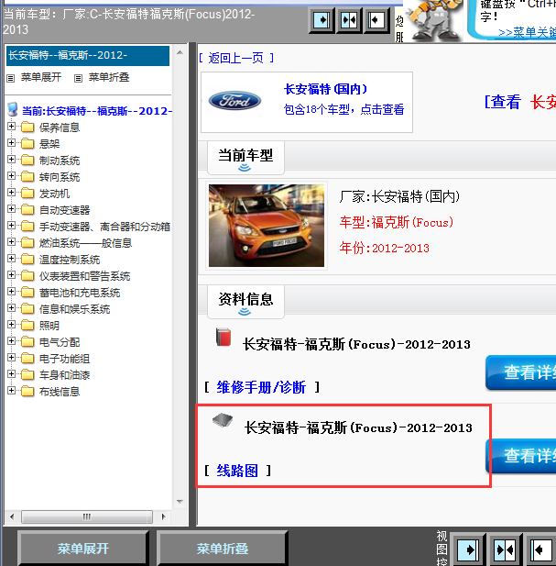Click folder icon of 悬架
The height and width of the screenshot is (566, 556).
[x=27, y=144]
